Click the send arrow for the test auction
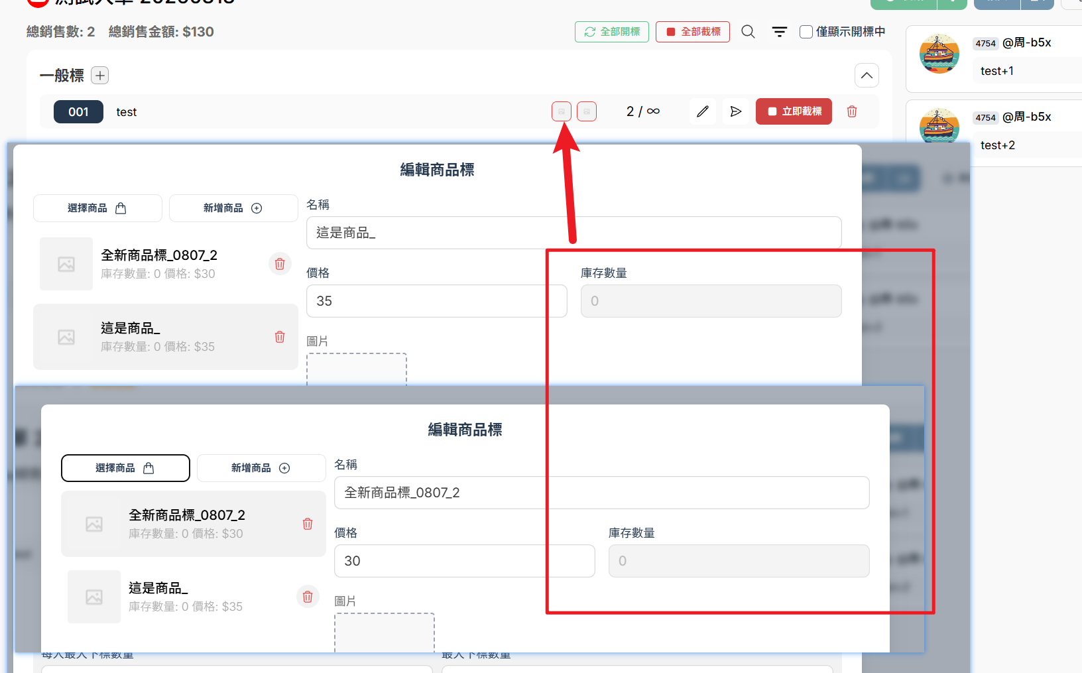 [x=735, y=111]
